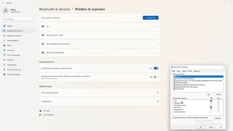Click Remove button under group list
Screen dimensions: 233x131
coord(218,95)
